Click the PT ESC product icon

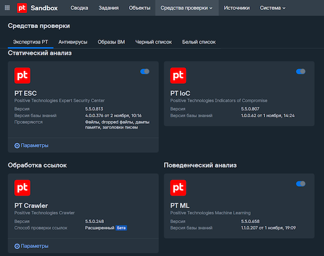pyautogui.click(x=23, y=75)
